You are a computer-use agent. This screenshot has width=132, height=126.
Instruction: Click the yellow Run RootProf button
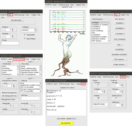point(66,123)
